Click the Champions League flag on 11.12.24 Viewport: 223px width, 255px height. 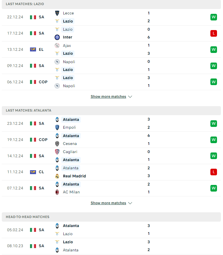33,172
